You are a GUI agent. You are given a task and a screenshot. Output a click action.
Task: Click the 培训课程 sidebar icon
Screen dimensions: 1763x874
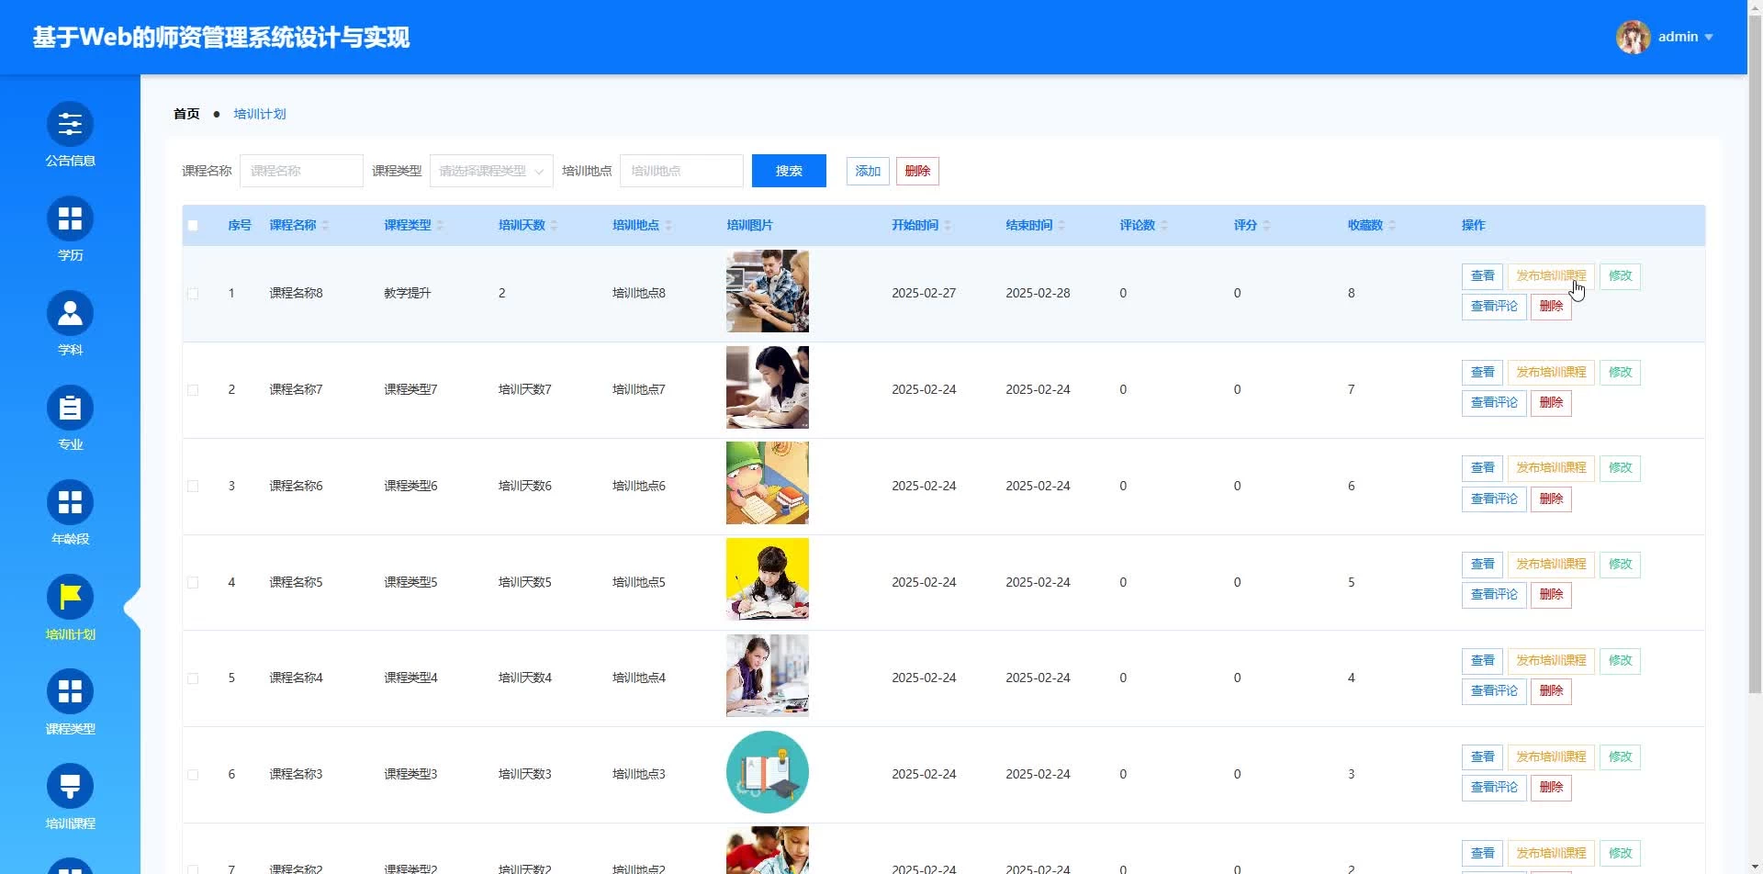click(70, 787)
